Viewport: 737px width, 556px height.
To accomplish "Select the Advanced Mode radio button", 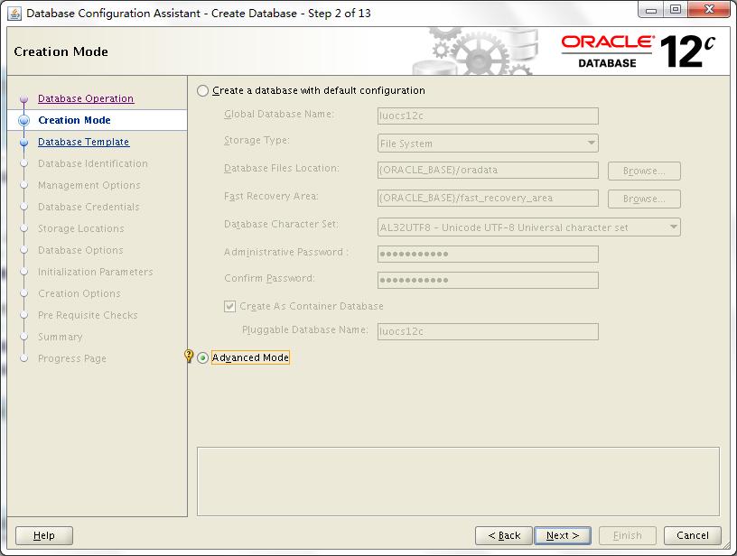I will tap(202, 357).
